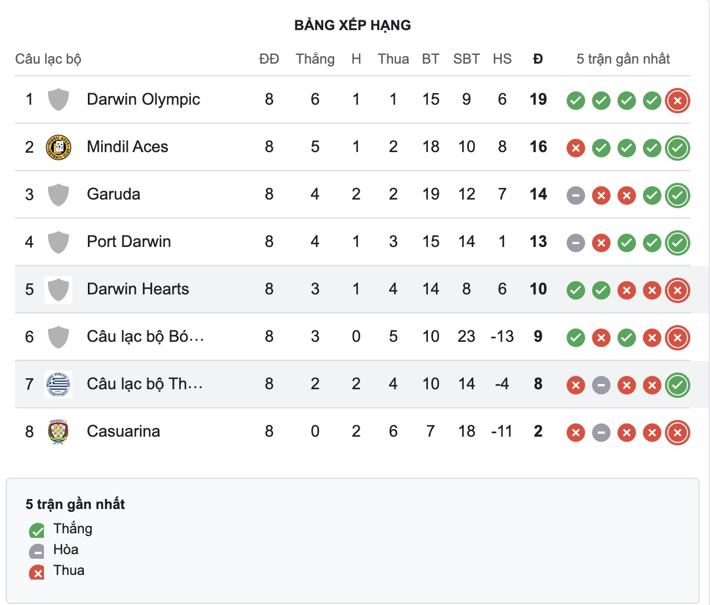Click the Thắng column header
710x605 pixels.
[315, 59]
